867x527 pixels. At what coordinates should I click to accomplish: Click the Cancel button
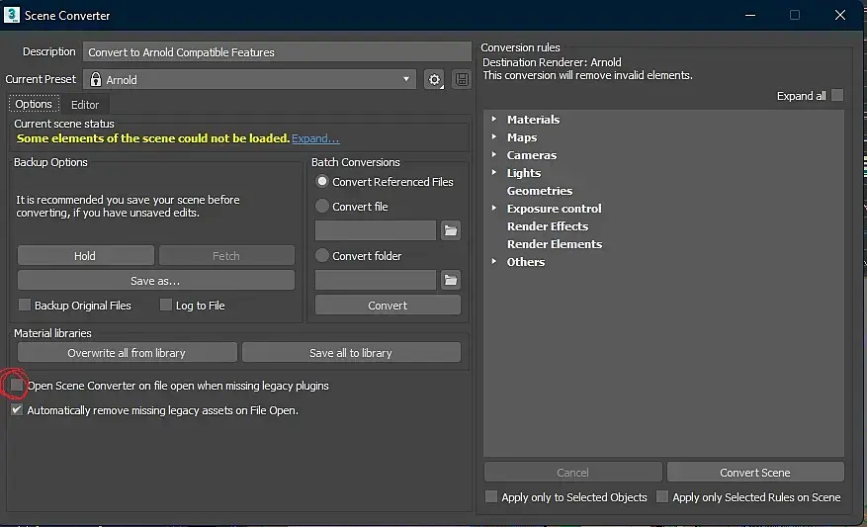point(572,473)
